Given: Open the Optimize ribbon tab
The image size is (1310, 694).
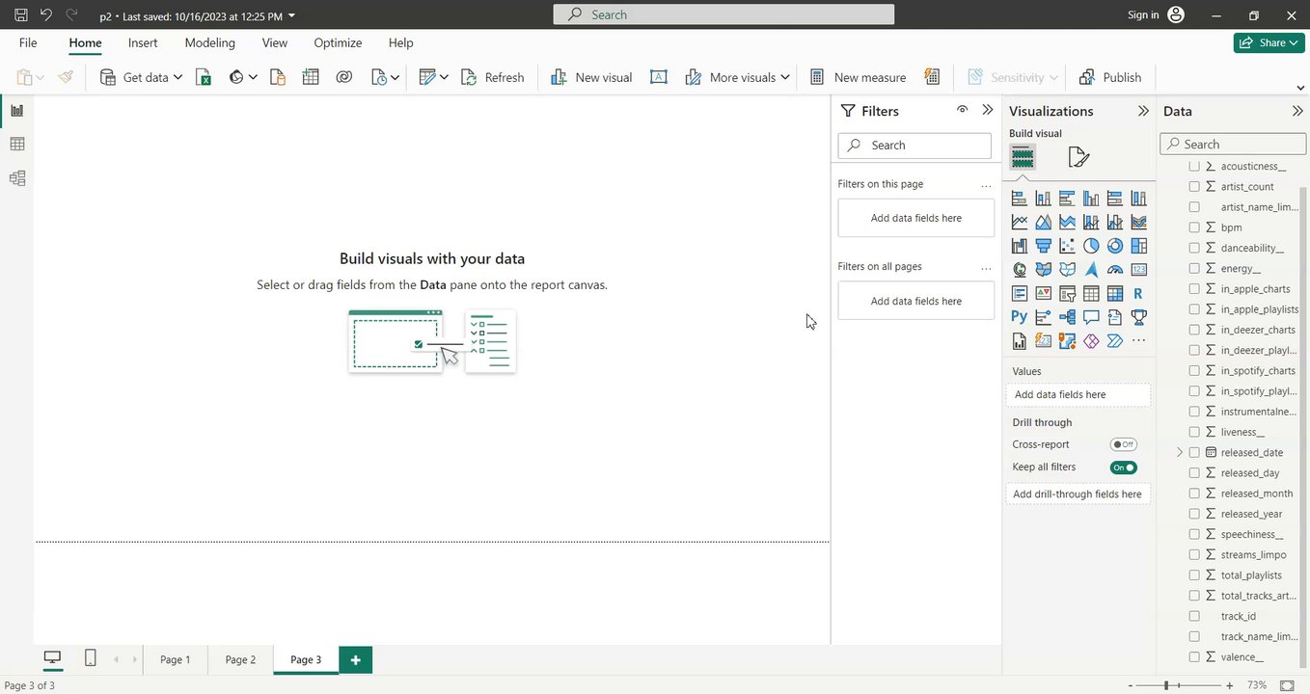Looking at the screenshot, I should 338,42.
